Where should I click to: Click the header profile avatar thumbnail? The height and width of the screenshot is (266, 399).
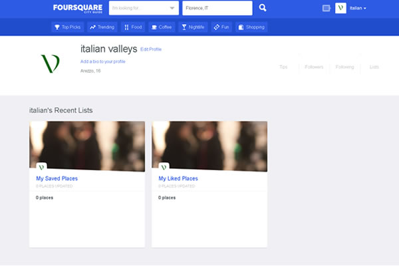coord(340,8)
